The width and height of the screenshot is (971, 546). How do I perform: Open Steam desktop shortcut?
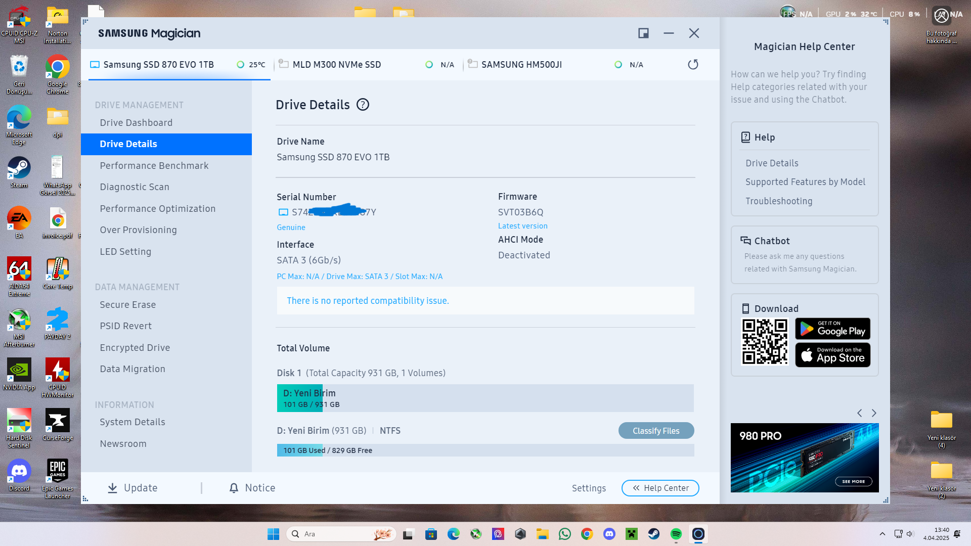tap(19, 172)
